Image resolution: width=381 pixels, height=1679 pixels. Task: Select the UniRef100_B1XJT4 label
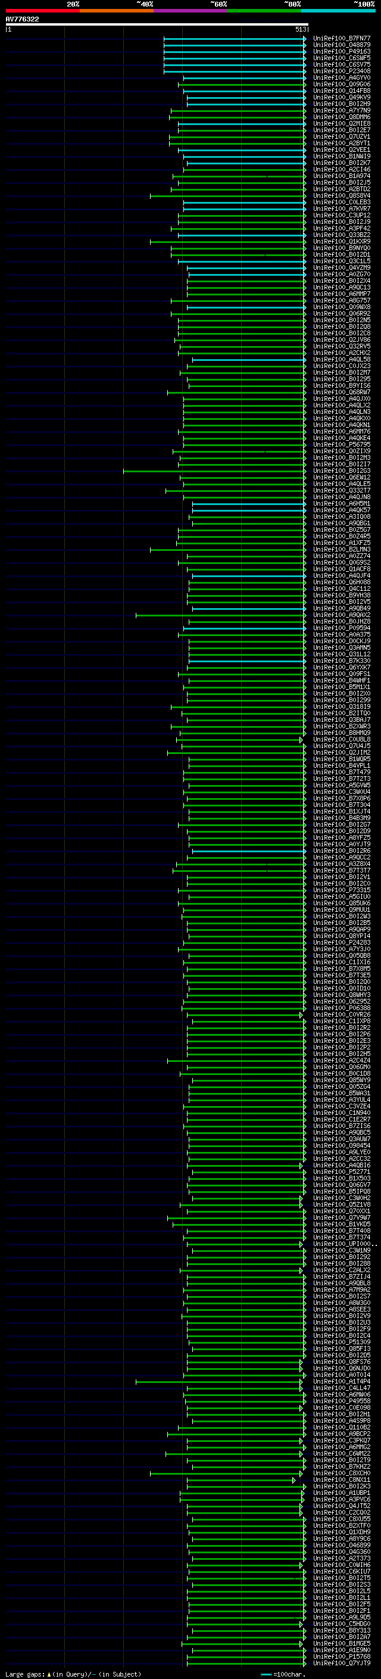[342, 811]
